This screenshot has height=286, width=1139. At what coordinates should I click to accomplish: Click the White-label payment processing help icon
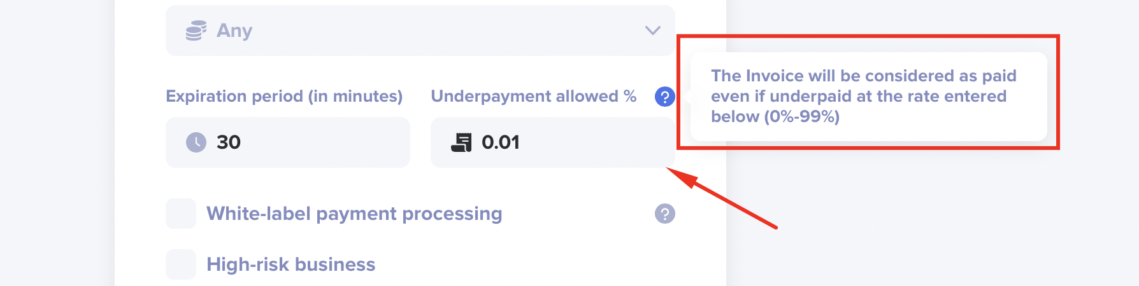664,214
